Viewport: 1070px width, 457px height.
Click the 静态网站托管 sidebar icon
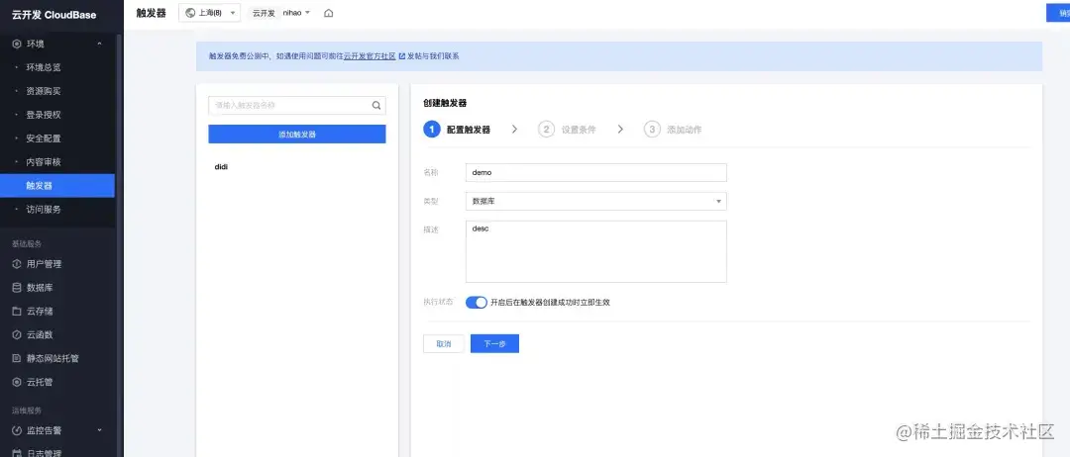click(17, 358)
